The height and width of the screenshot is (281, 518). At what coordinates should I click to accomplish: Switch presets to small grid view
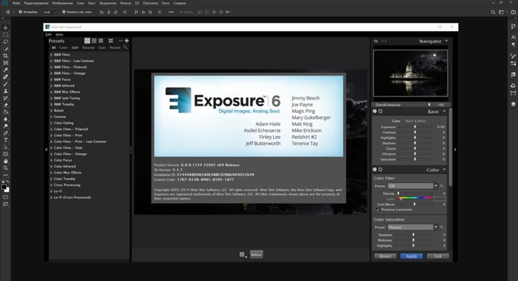point(94,41)
